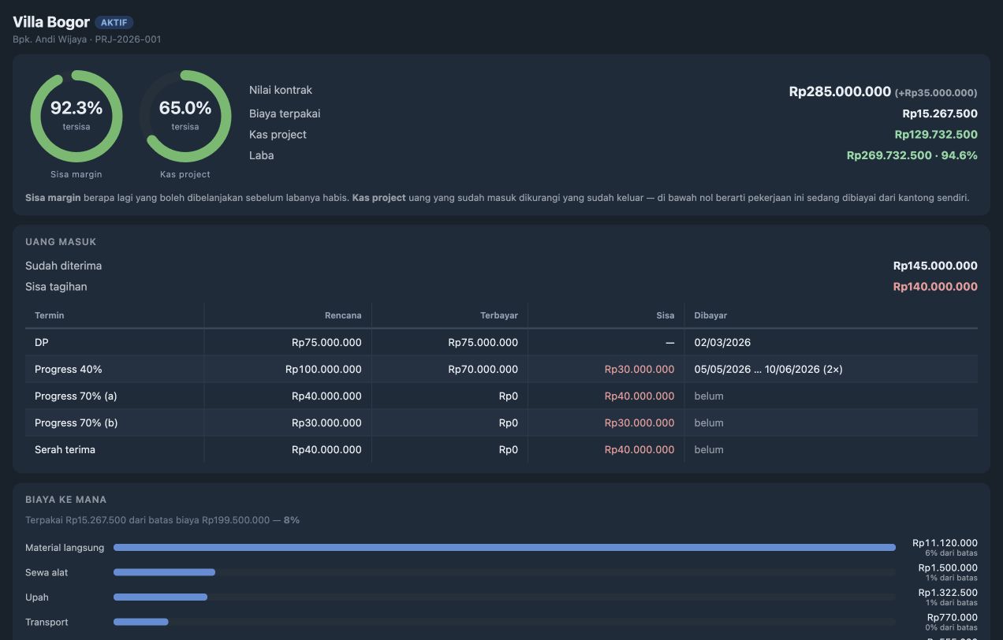Viewport: 1003px width, 640px height.
Task: Select the DP termin row label
Action: (x=42, y=343)
